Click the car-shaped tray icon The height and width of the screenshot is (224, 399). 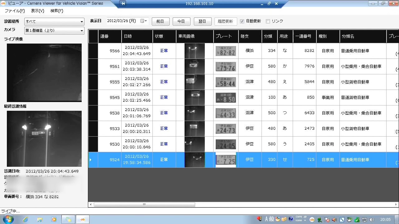[x=312, y=219]
